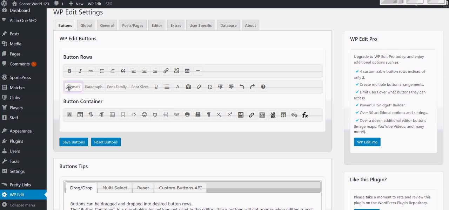The height and width of the screenshot is (210, 449).
Task: Click the eye preview icon
Action: pos(176,115)
